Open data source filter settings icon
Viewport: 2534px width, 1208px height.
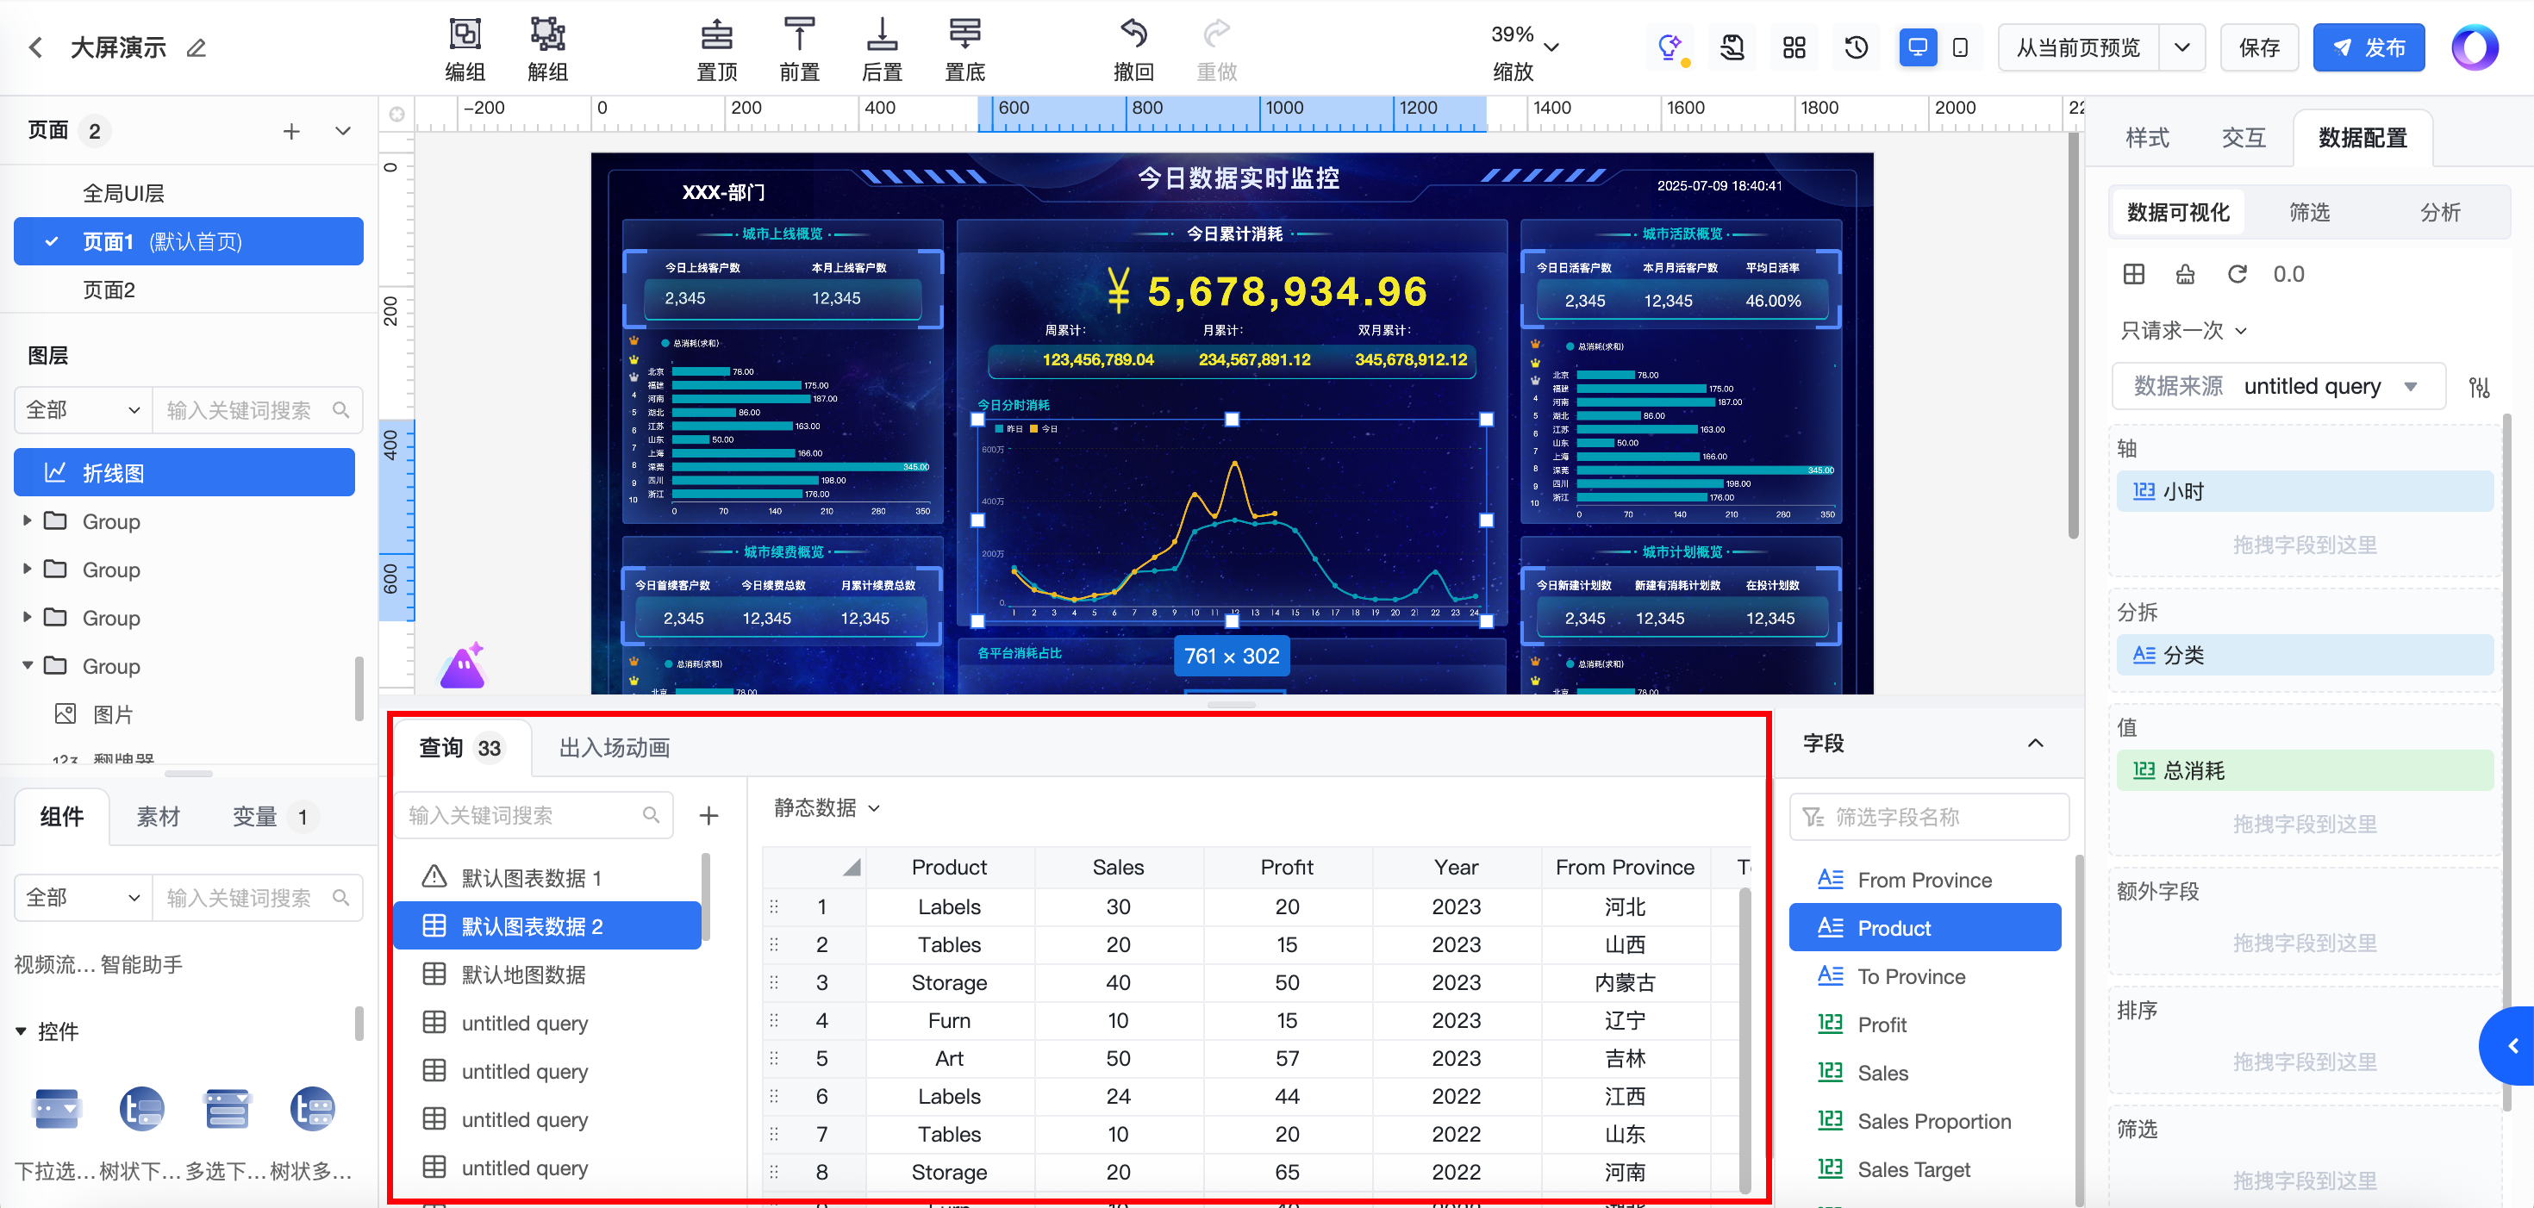[x=2479, y=387]
